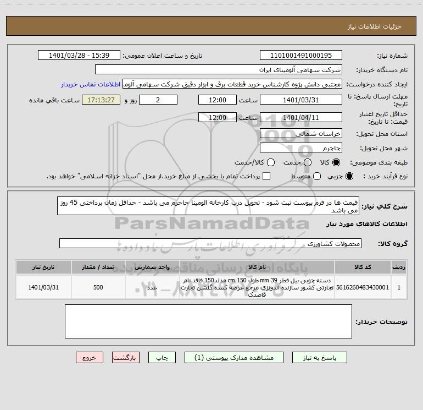Image resolution: width=423 pixels, height=410 pixels.
Task: Toggle the اسناد خزانه اسلامی payment checkbox
Action: click(x=266, y=176)
